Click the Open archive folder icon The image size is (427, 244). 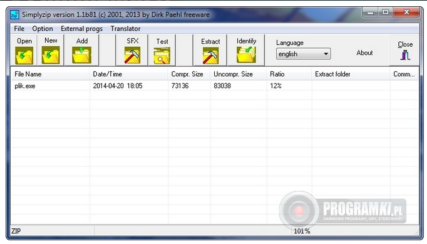click(x=24, y=56)
